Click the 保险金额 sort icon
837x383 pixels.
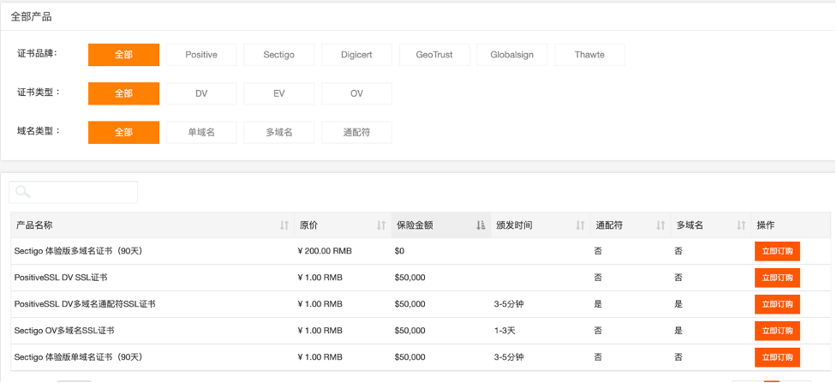[x=481, y=225]
